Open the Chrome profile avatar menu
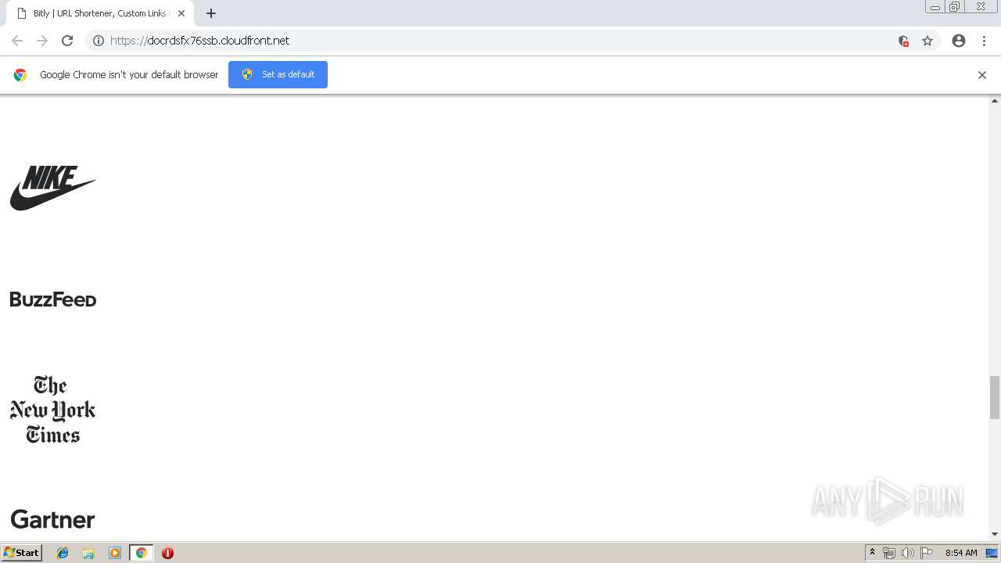1001x563 pixels. [x=959, y=41]
